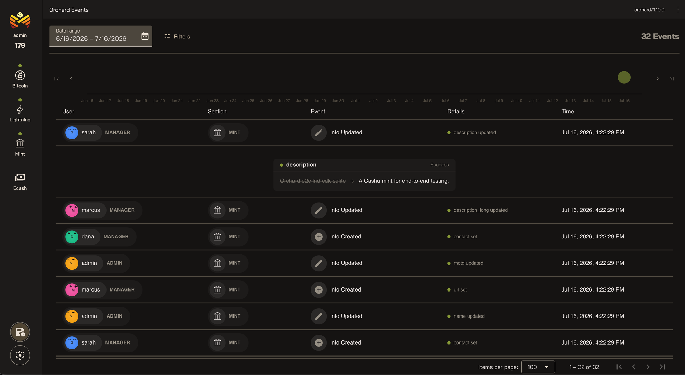Click the Jul 1 timeline date label
Image resolution: width=685 pixels, height=375 pixels.
[356, 101]
